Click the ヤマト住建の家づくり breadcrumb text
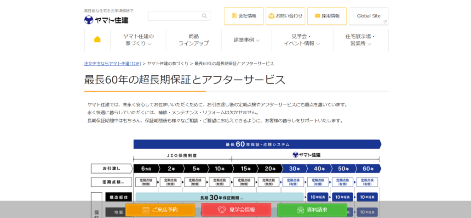The image size is (471, 218). [x=168, y=64]
